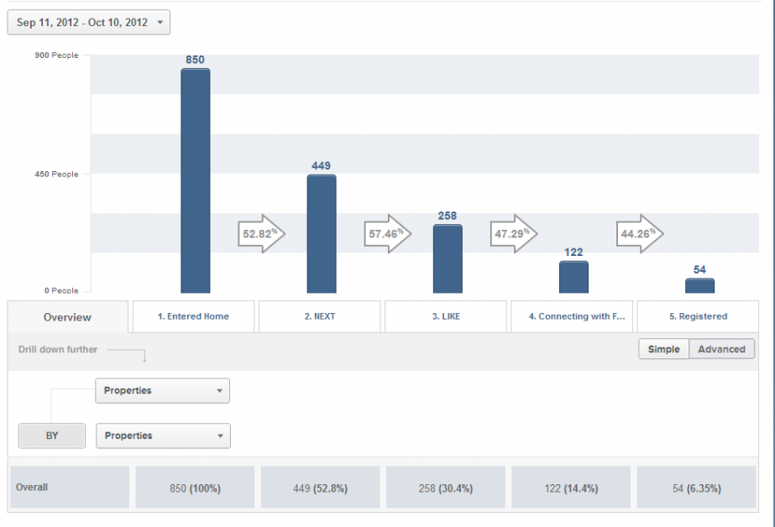Open the 1. Entered Home tab

click(x=193, y=316)
